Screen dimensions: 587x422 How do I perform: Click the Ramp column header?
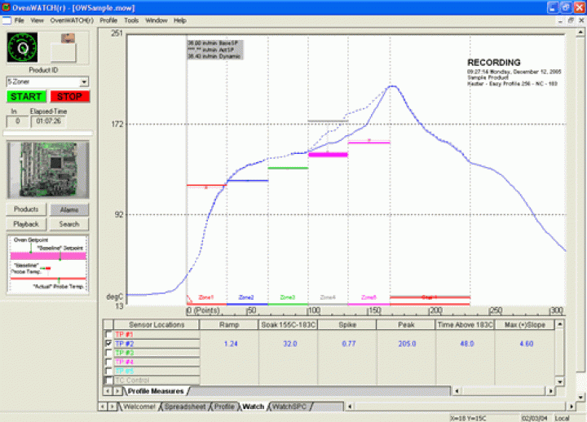click(x=229, y=325)
